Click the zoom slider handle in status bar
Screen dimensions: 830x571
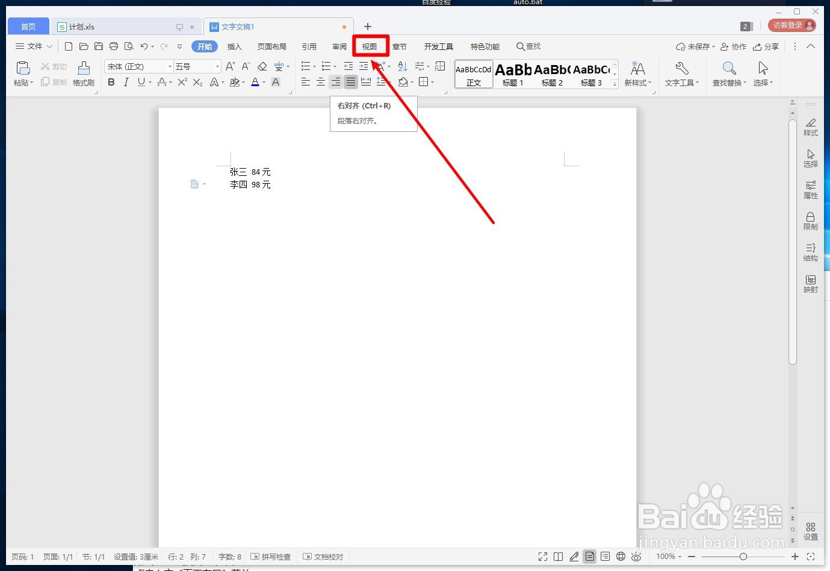pos(743,557)
